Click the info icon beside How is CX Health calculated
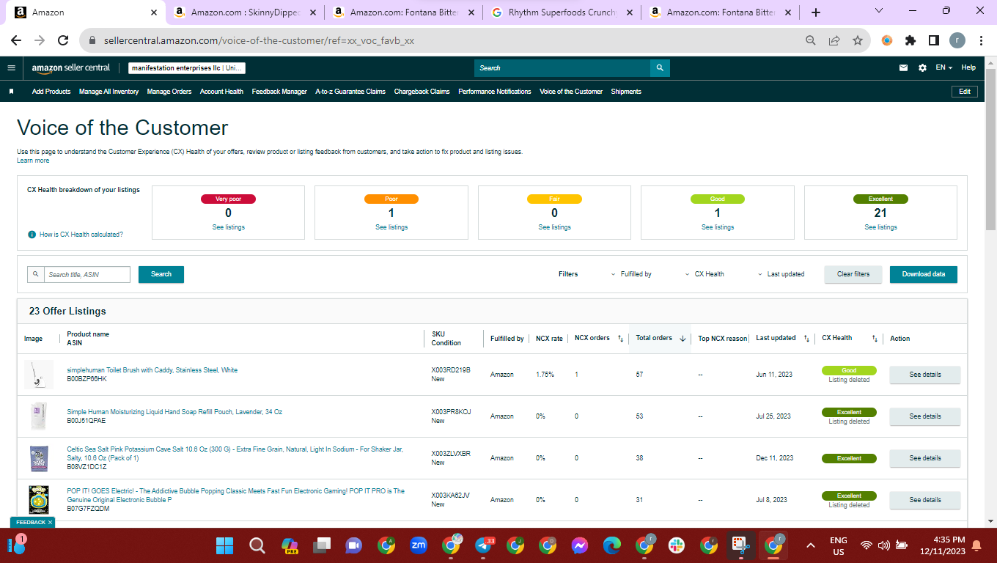 click(32, 235)
